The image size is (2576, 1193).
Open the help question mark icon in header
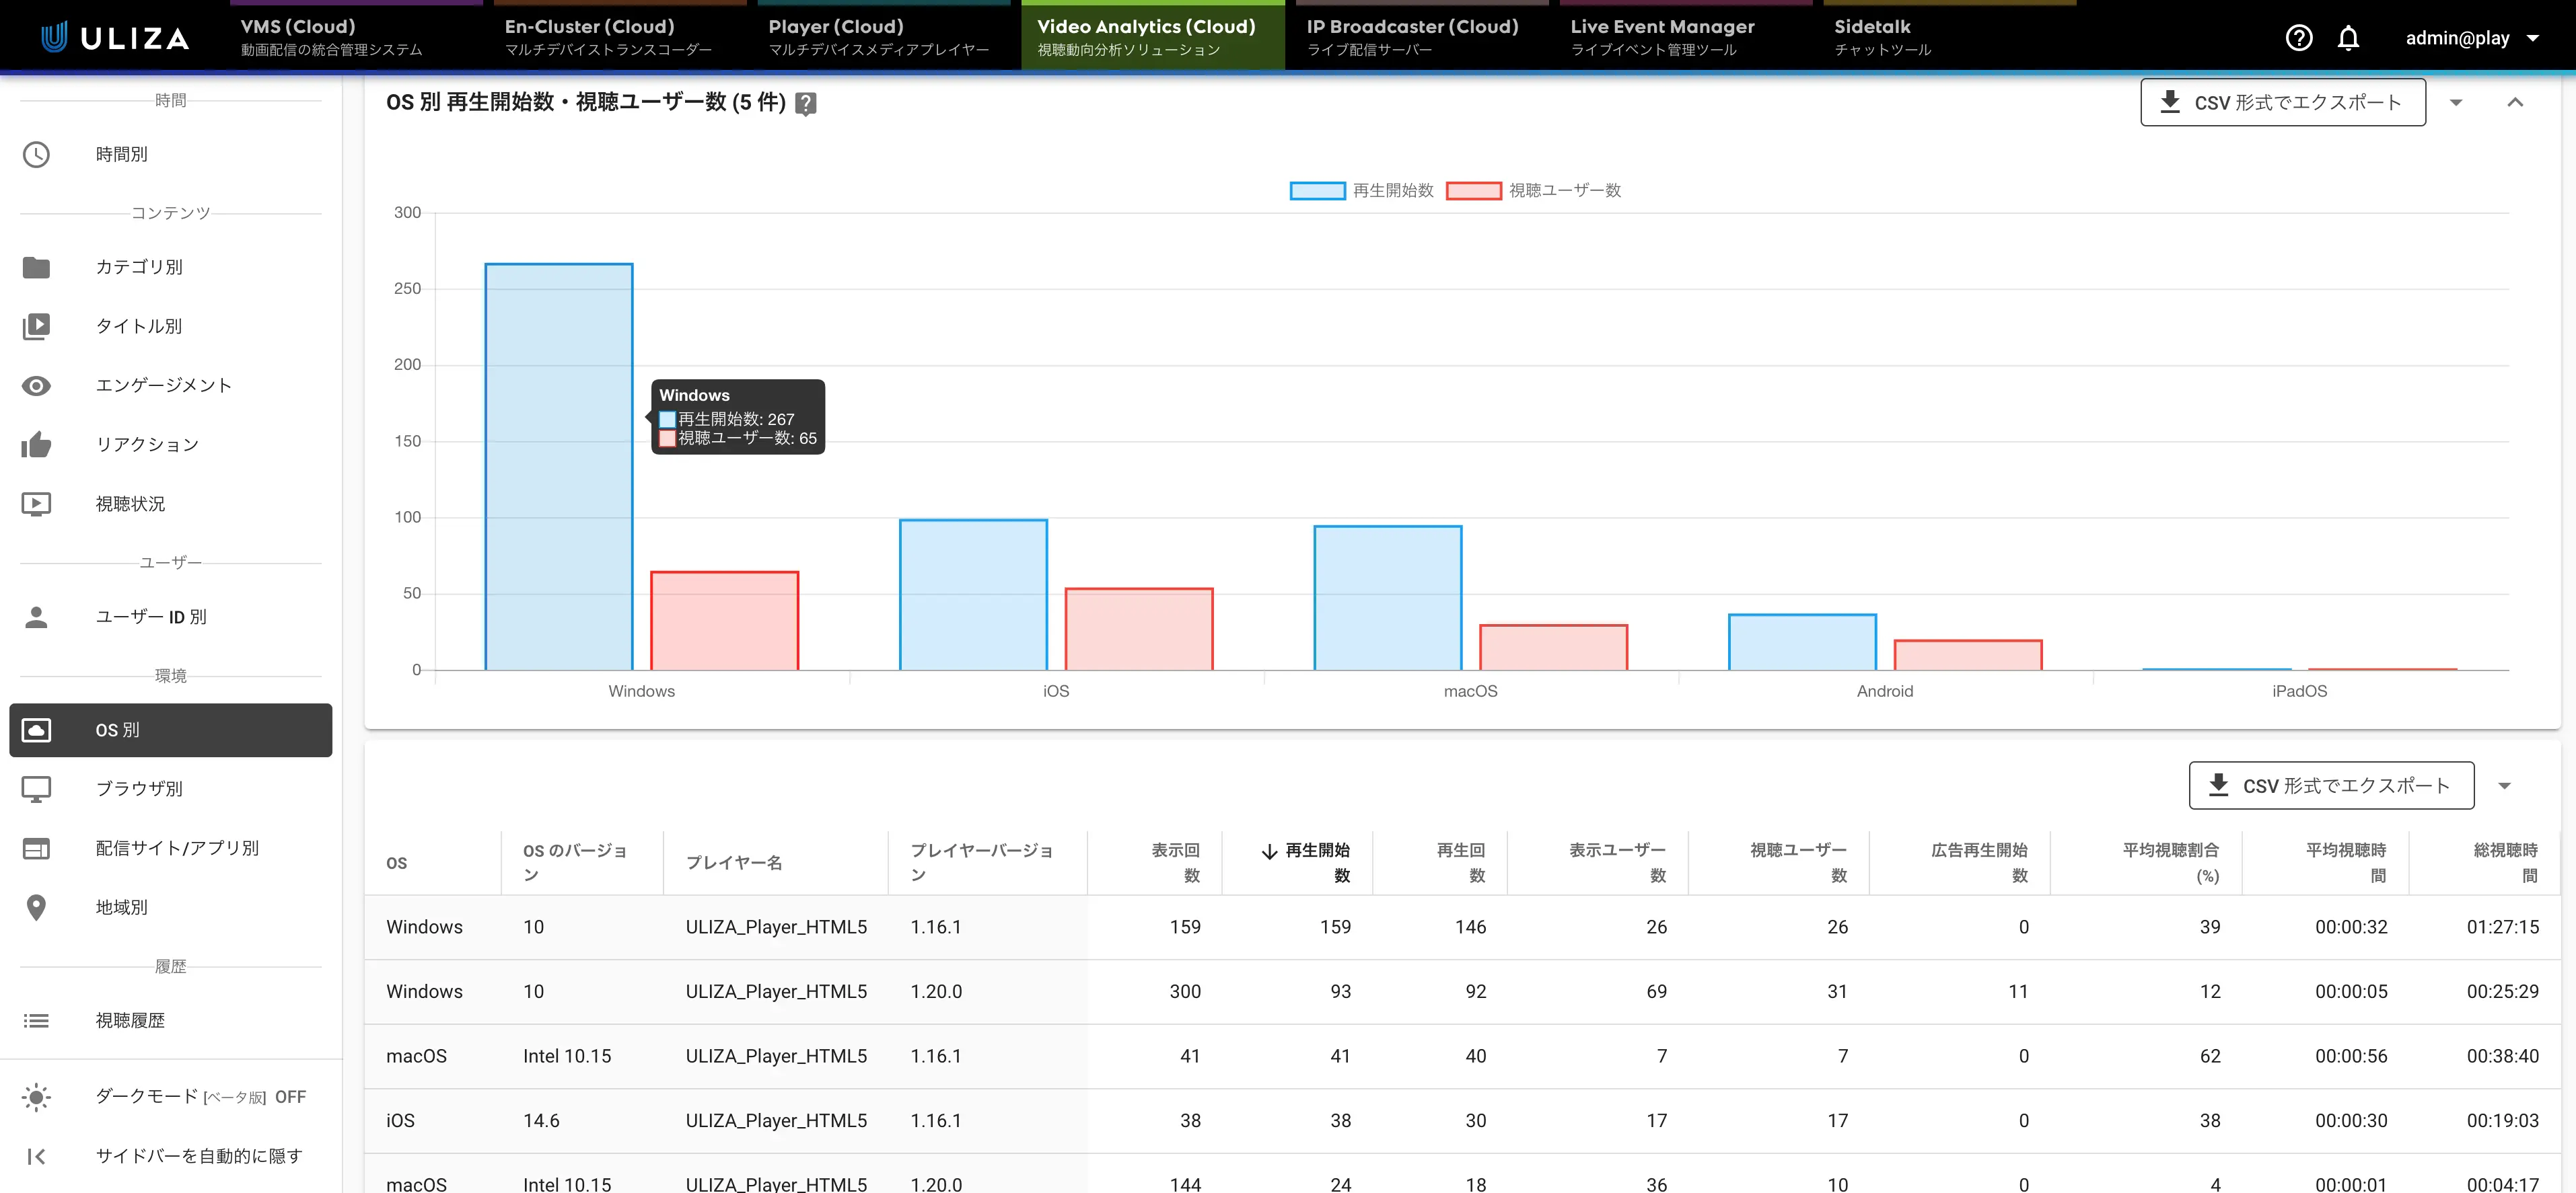2298,38
